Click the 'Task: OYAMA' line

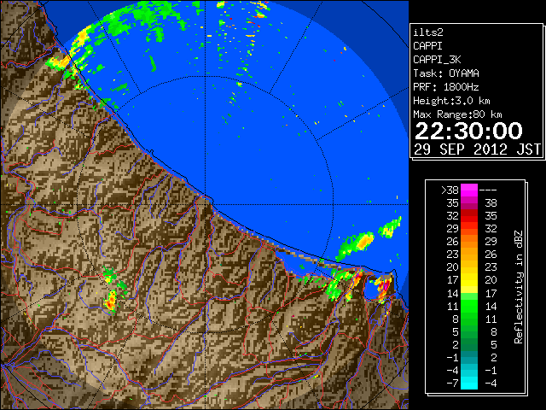pos(446,73)
